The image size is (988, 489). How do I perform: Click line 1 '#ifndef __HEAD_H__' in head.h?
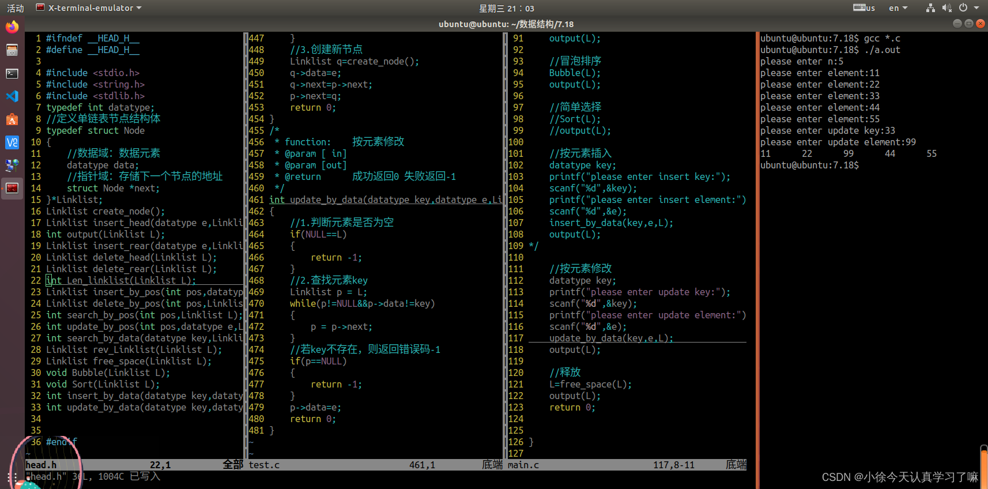[x=93, y=38]
